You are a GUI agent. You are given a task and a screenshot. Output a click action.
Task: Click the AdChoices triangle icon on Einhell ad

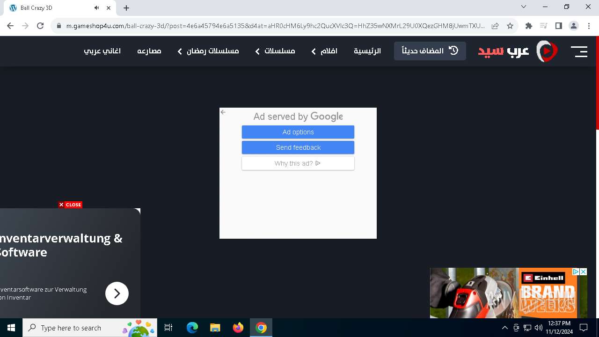click(576, 271)
